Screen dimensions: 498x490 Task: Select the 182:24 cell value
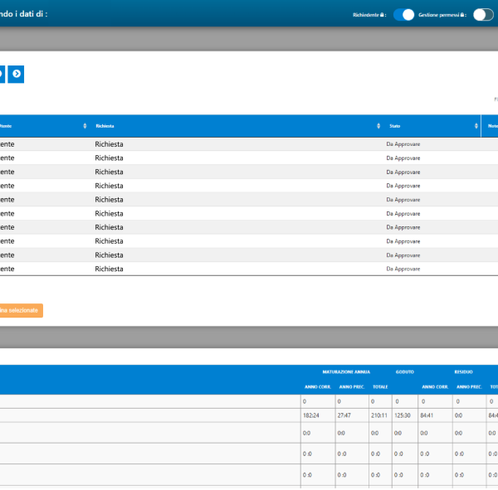[311, 415]
